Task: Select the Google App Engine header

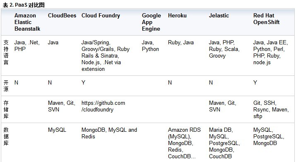Action: coord(151,22)
